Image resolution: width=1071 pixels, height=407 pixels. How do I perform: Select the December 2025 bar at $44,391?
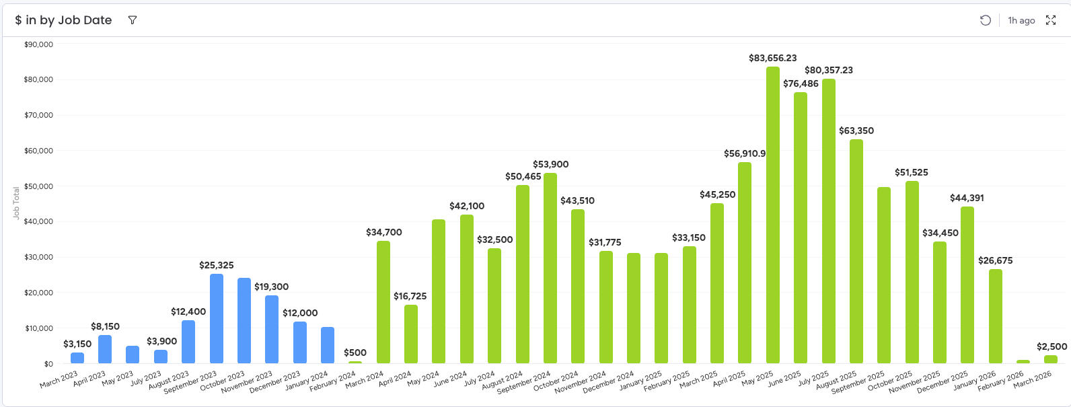(967, 286)
